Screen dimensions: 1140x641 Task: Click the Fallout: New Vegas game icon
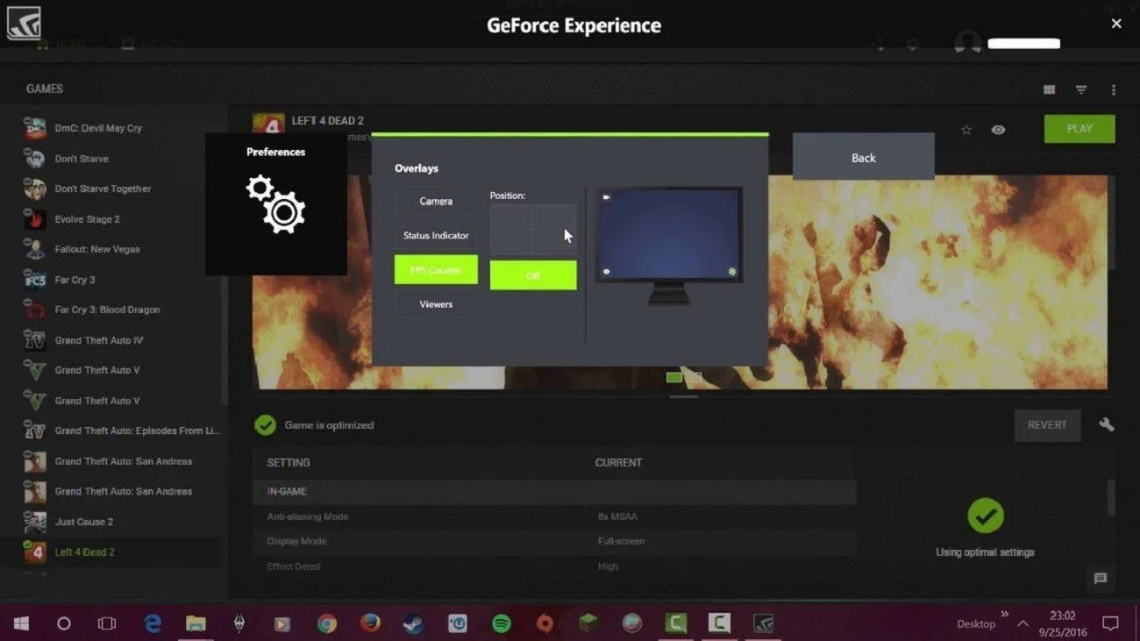coord(35,250)
